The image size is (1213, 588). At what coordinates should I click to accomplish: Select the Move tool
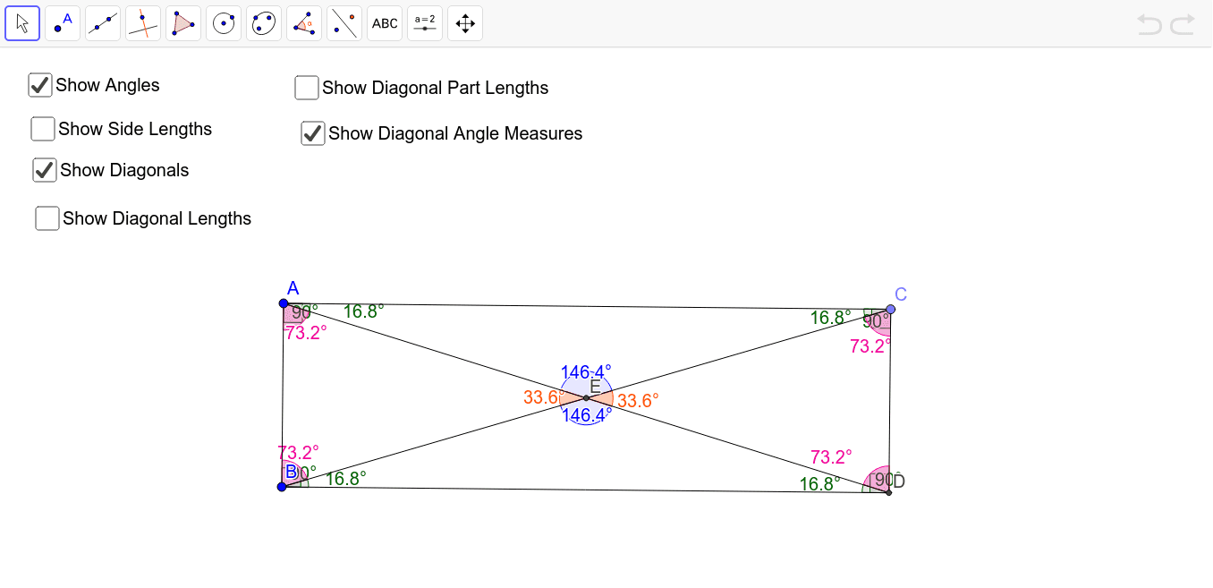click(22, 22)
